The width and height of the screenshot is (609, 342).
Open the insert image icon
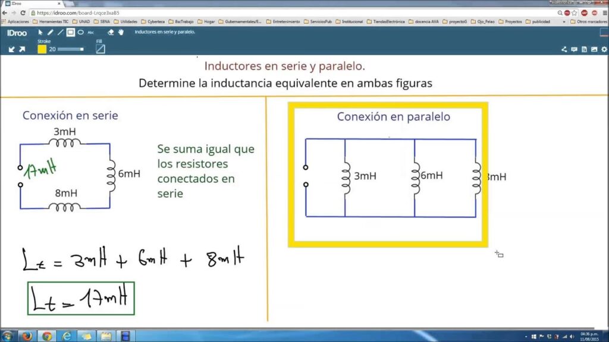[x=594, y=49]
